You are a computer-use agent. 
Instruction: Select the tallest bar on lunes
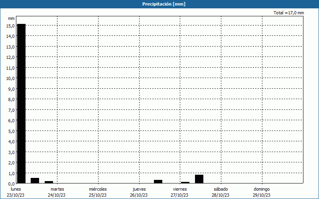coord(22,103)
